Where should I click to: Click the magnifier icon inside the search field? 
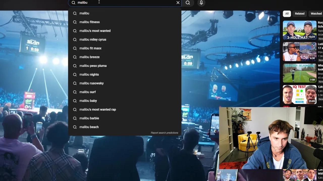[73, 3]
